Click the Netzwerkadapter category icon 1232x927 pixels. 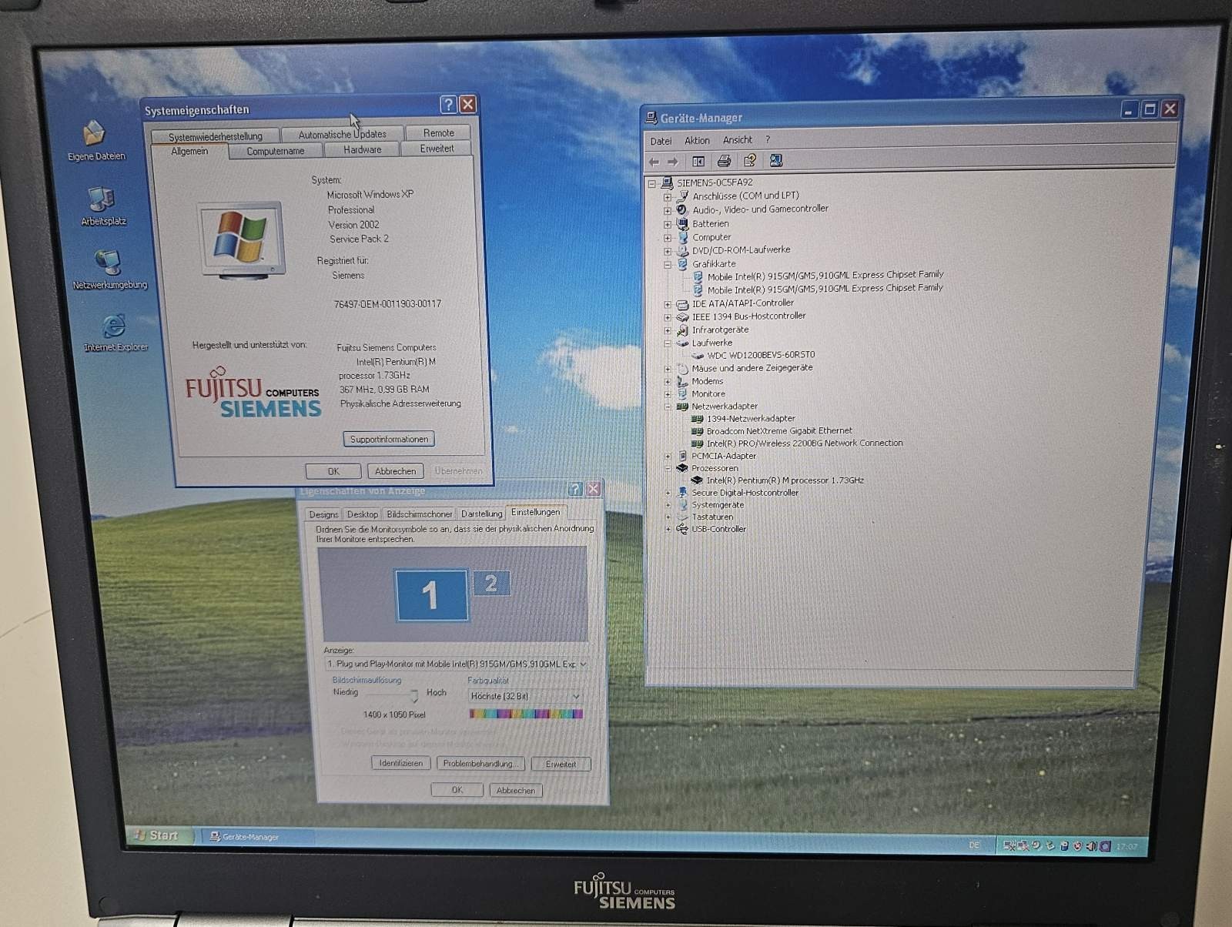point(681,407)
